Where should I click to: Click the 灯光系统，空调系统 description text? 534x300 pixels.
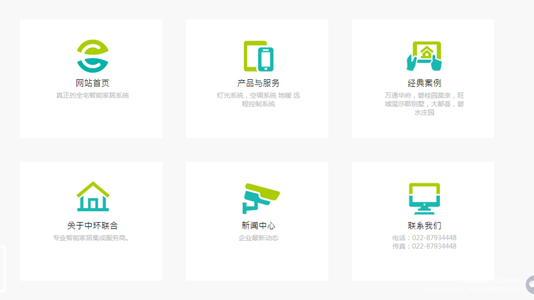258,100
